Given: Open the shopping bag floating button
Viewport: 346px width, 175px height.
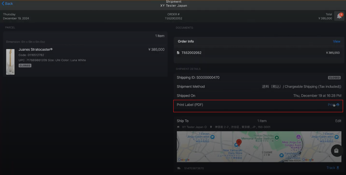Looking at the screenshot, I should pos(336,150).
